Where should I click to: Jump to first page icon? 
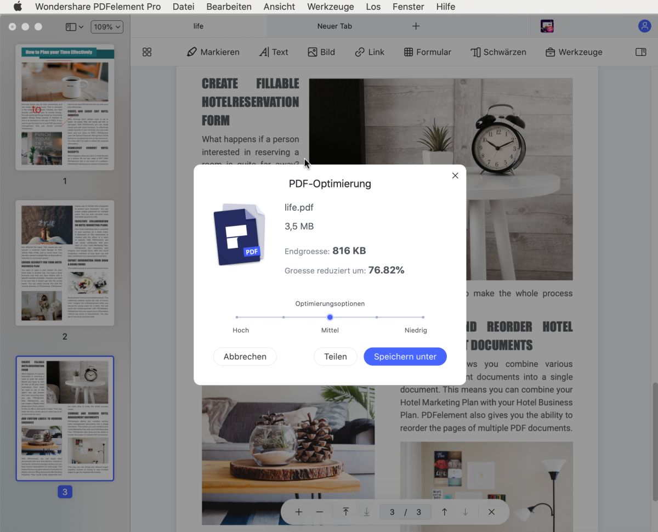[346, 512]
